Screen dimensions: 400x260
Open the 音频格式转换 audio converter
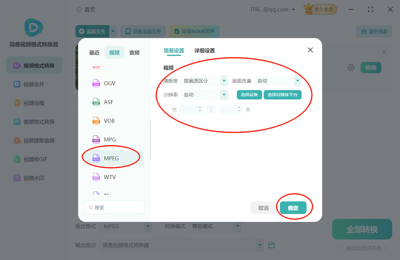tap(33, 122)
